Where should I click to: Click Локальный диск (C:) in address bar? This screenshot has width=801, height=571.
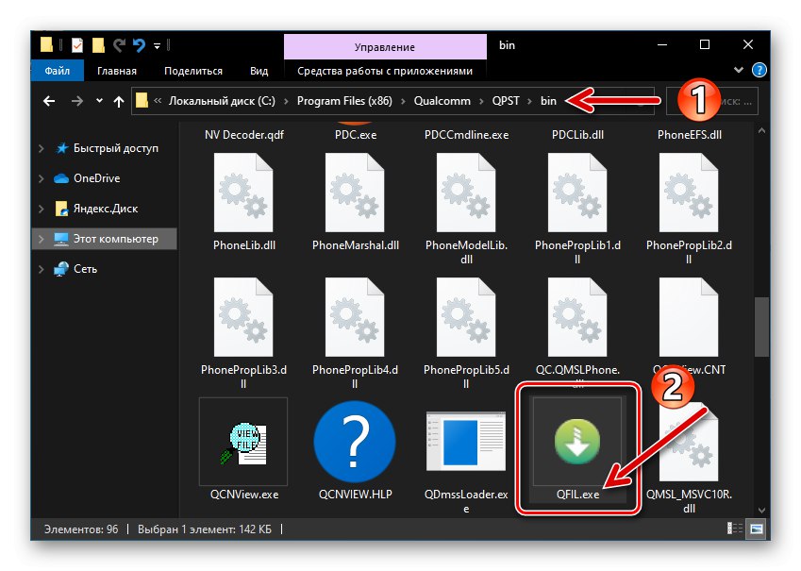tap(222, 101)
